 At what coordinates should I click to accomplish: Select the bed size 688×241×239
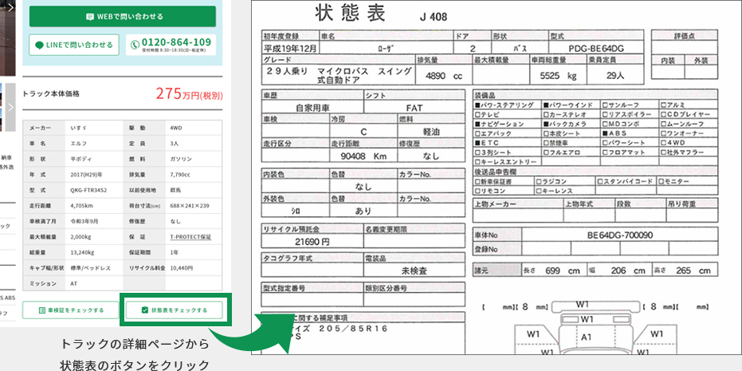pyautogui.click(x=190, y=206)
